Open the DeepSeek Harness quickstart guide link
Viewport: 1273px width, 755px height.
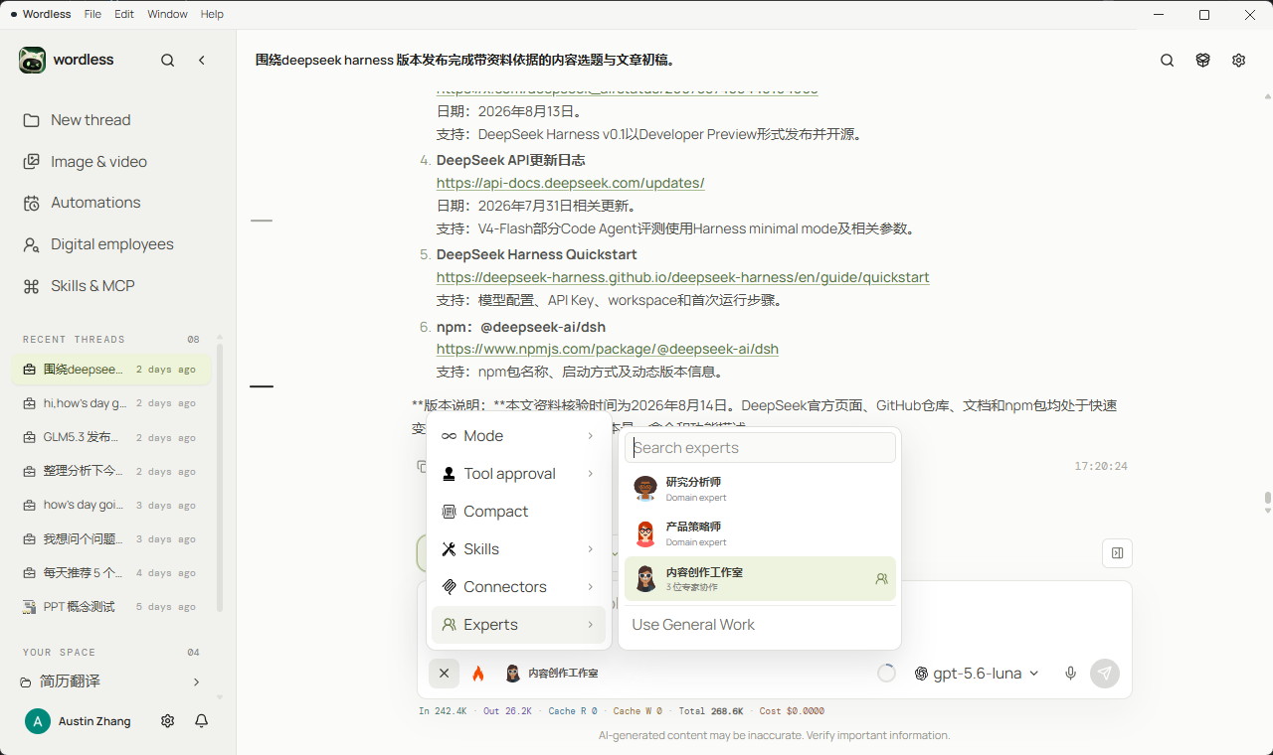click(x=682, y=277)
